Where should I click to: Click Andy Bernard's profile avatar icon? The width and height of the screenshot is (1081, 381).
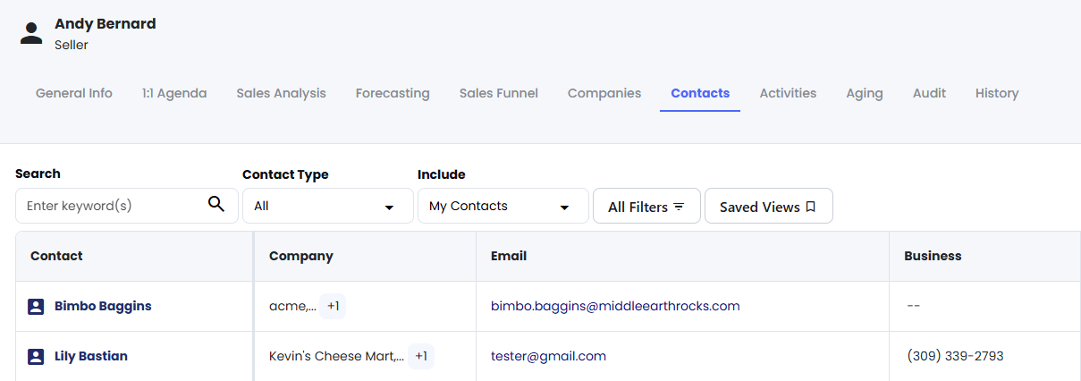pyautogui.click(x=31, y=34)
